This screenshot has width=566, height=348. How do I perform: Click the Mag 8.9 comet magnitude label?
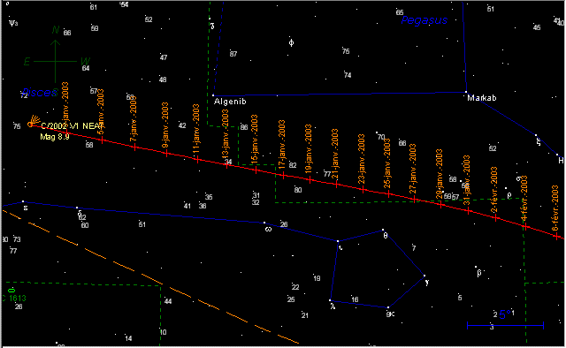[55, 137]
